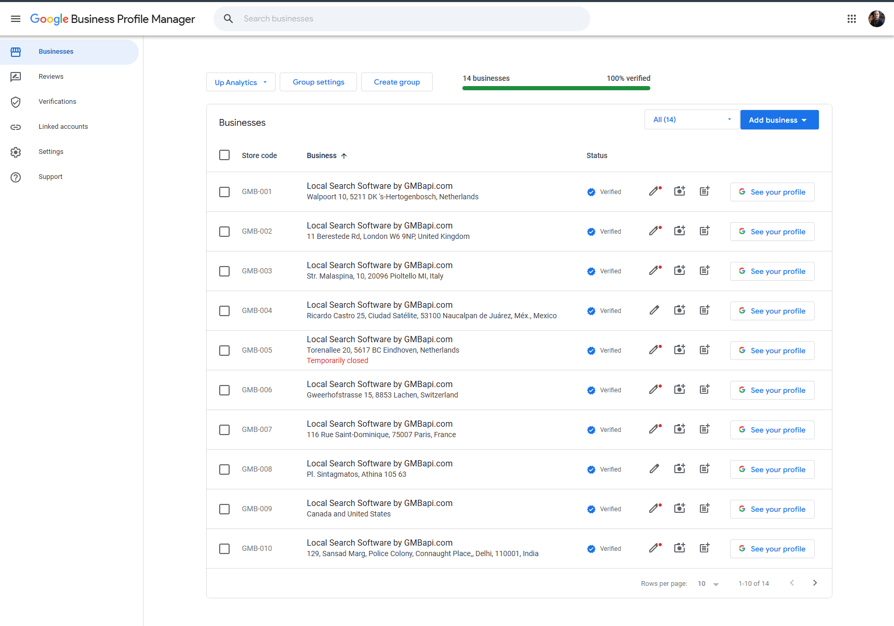Add photo icon for GMB-003

[x=680, y=270]
